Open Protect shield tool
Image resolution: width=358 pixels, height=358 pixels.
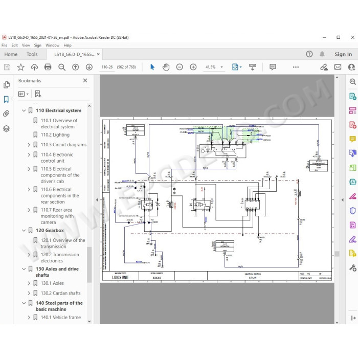click(353, 211)
